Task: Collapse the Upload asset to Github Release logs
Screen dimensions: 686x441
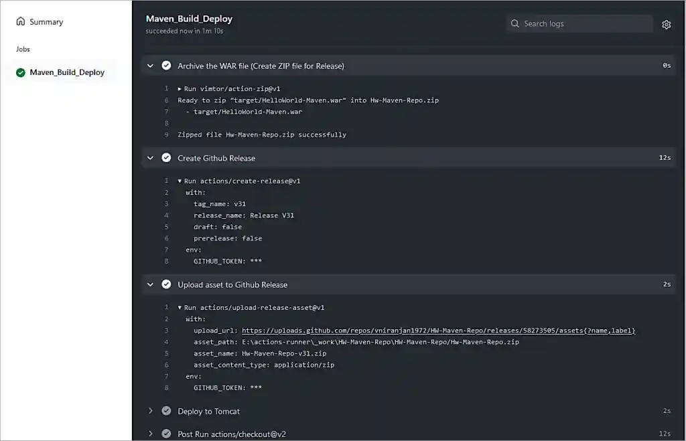Action: pos(150,284)
